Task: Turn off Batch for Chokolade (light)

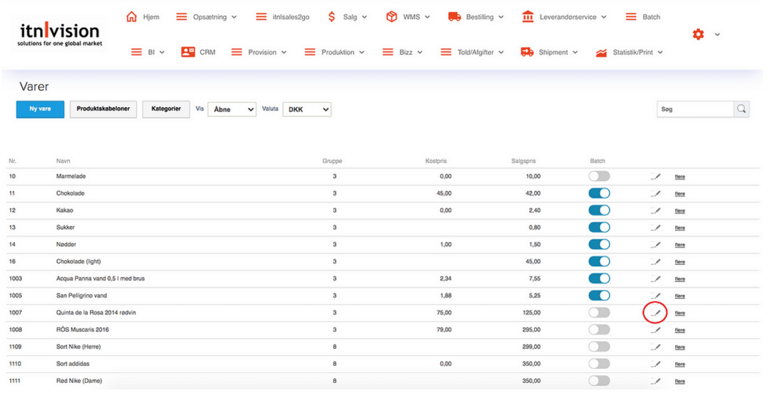Action: (x=599, y=261)
